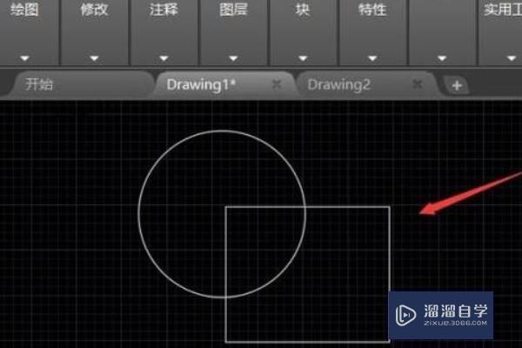Expand the 绘图 panel dropdown arrow
Screen dimensions: 522x348
[x=24, y=58]
